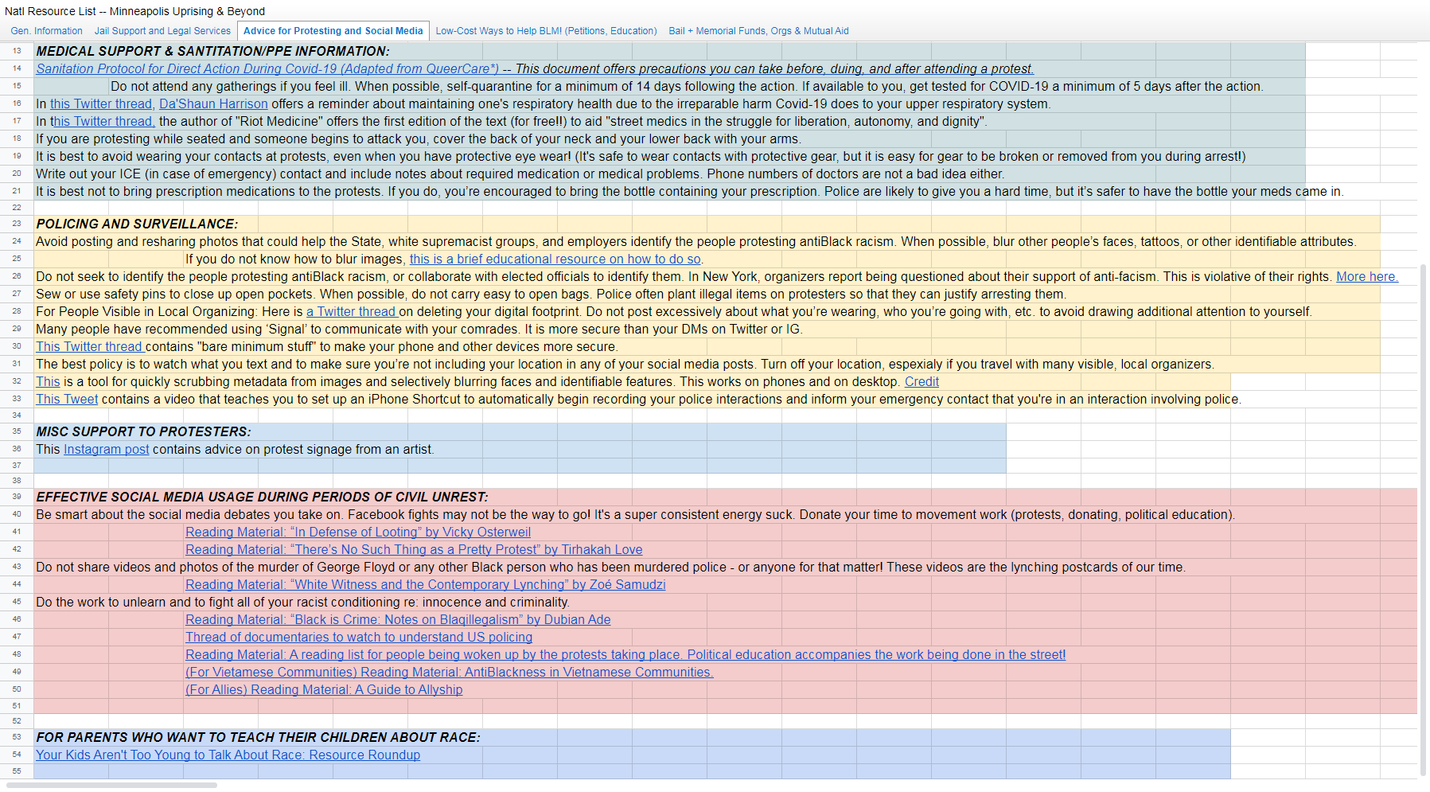
Task: Click 'The best policy is to watch' text
Action: click(625, 365)
